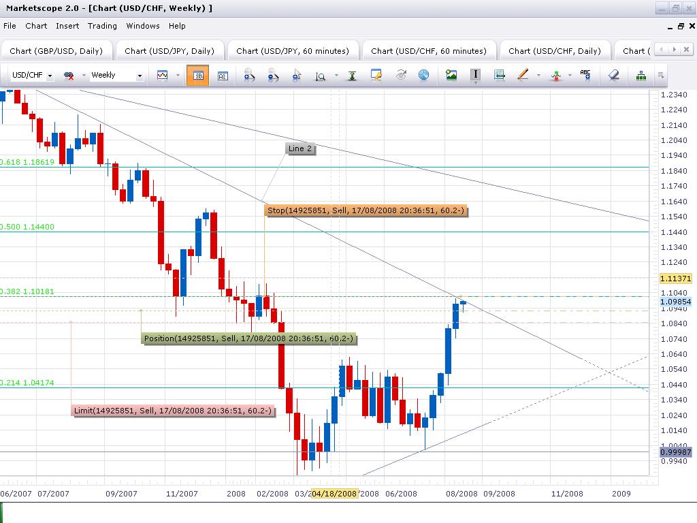The height and width of the screenshot is (523, 697).
Task: Toggle the highlighted data panel button
Action: point(198,76)
